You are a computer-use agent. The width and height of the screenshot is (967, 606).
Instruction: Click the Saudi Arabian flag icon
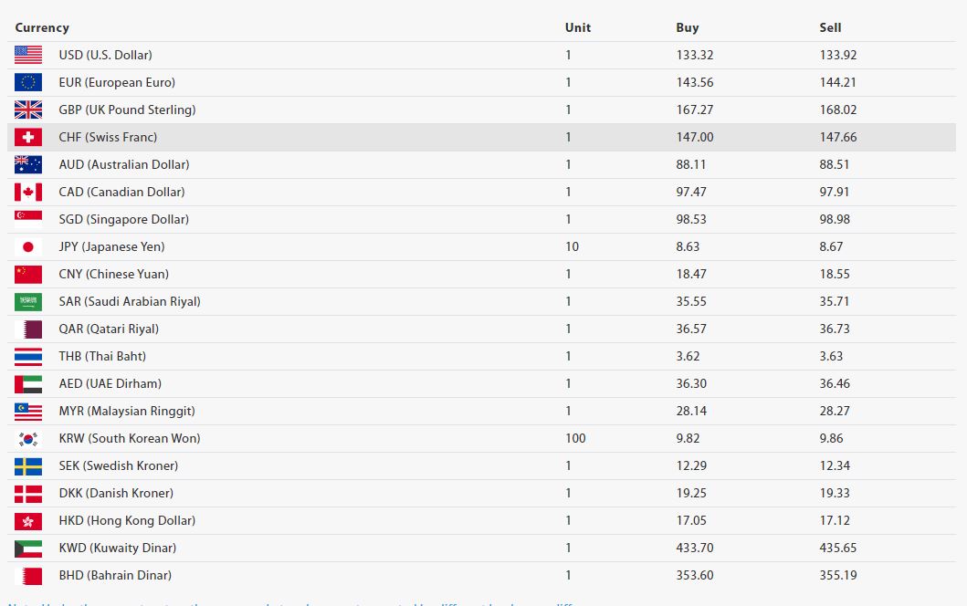tap(28, 301)
